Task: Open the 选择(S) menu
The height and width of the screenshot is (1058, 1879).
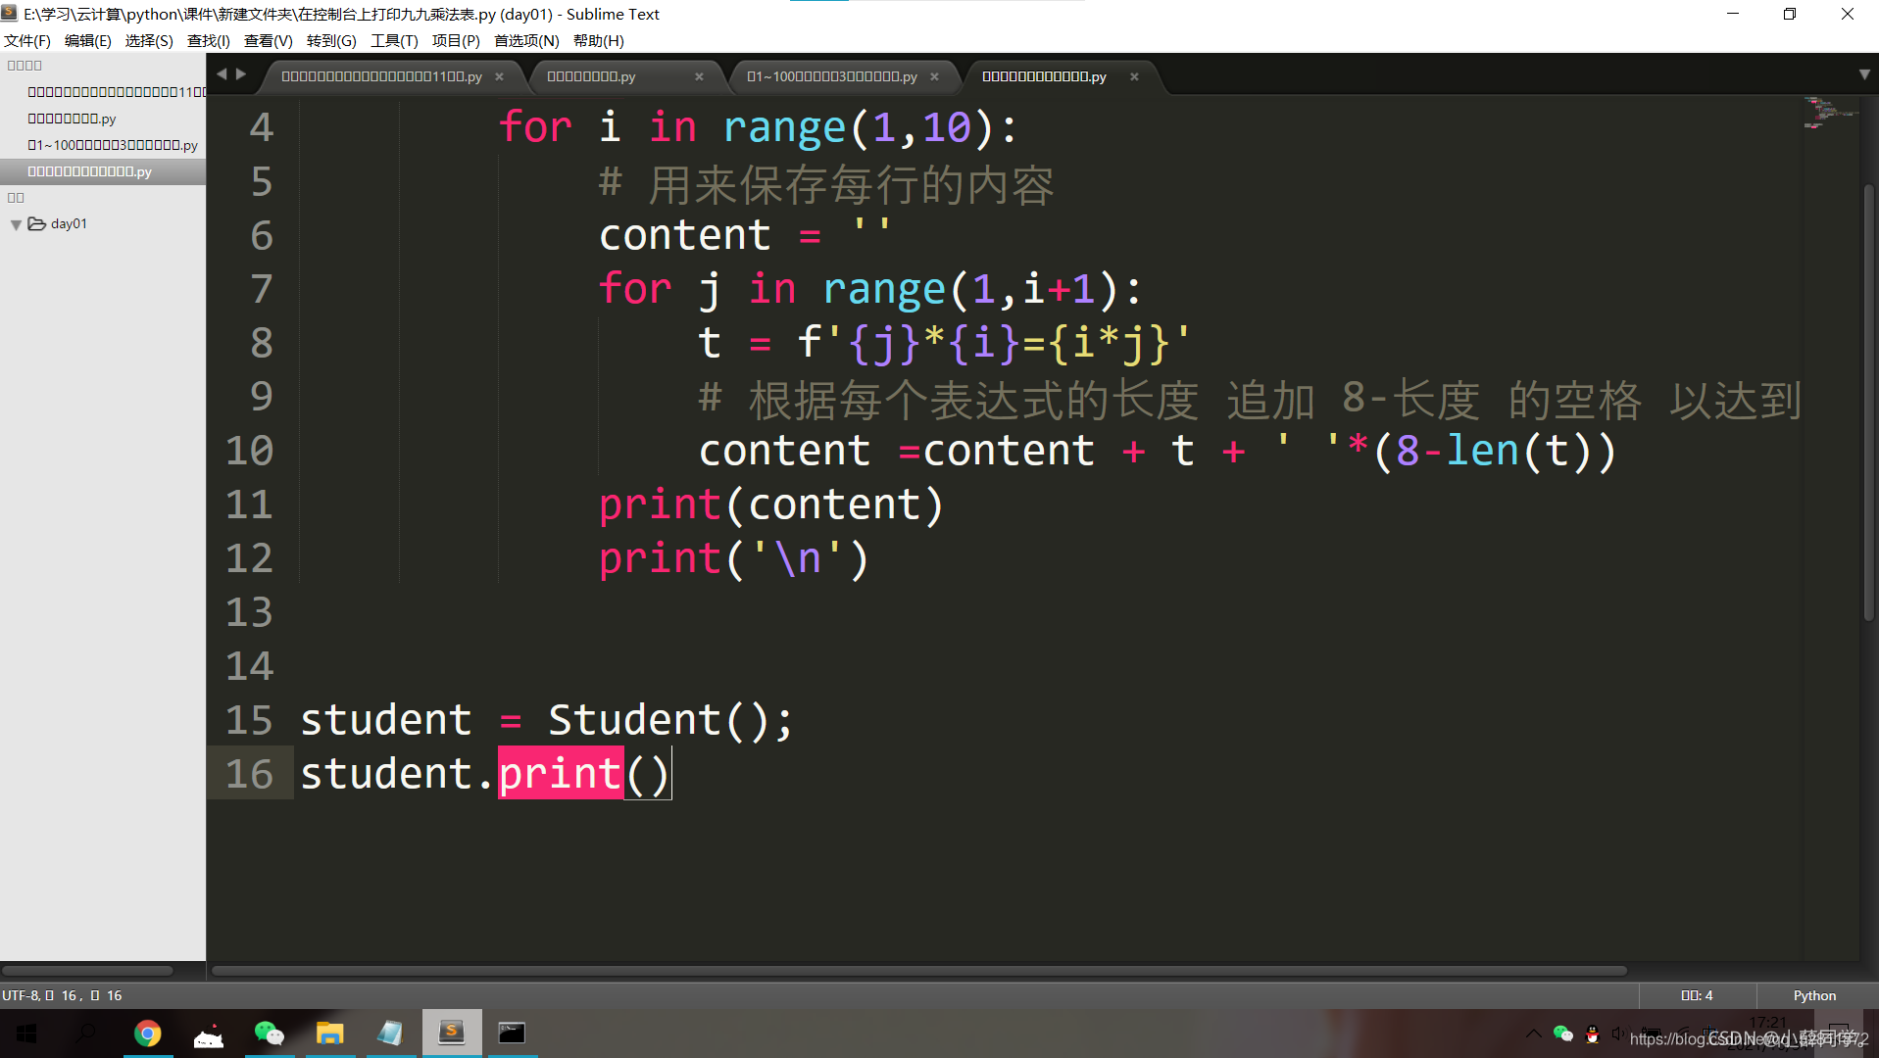Action: tap(149, 40)
